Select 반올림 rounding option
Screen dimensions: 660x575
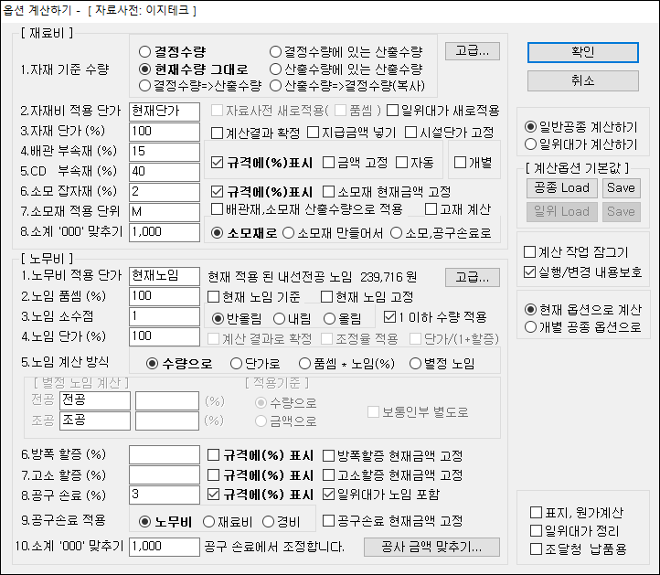tap(237, 319)
